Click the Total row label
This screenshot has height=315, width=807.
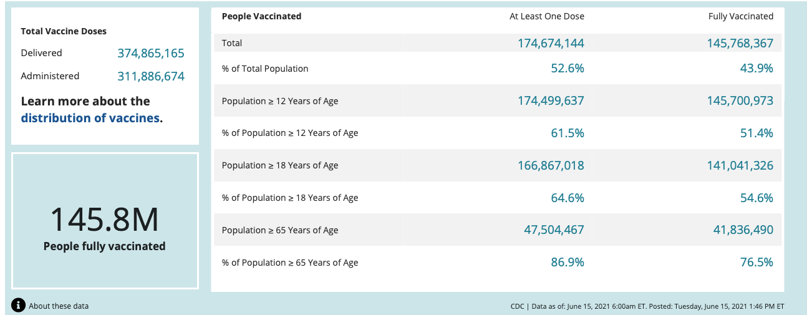pyautogui.click(x=232, y=43)
